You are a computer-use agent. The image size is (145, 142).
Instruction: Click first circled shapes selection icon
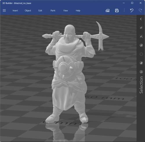coord(141,45)
